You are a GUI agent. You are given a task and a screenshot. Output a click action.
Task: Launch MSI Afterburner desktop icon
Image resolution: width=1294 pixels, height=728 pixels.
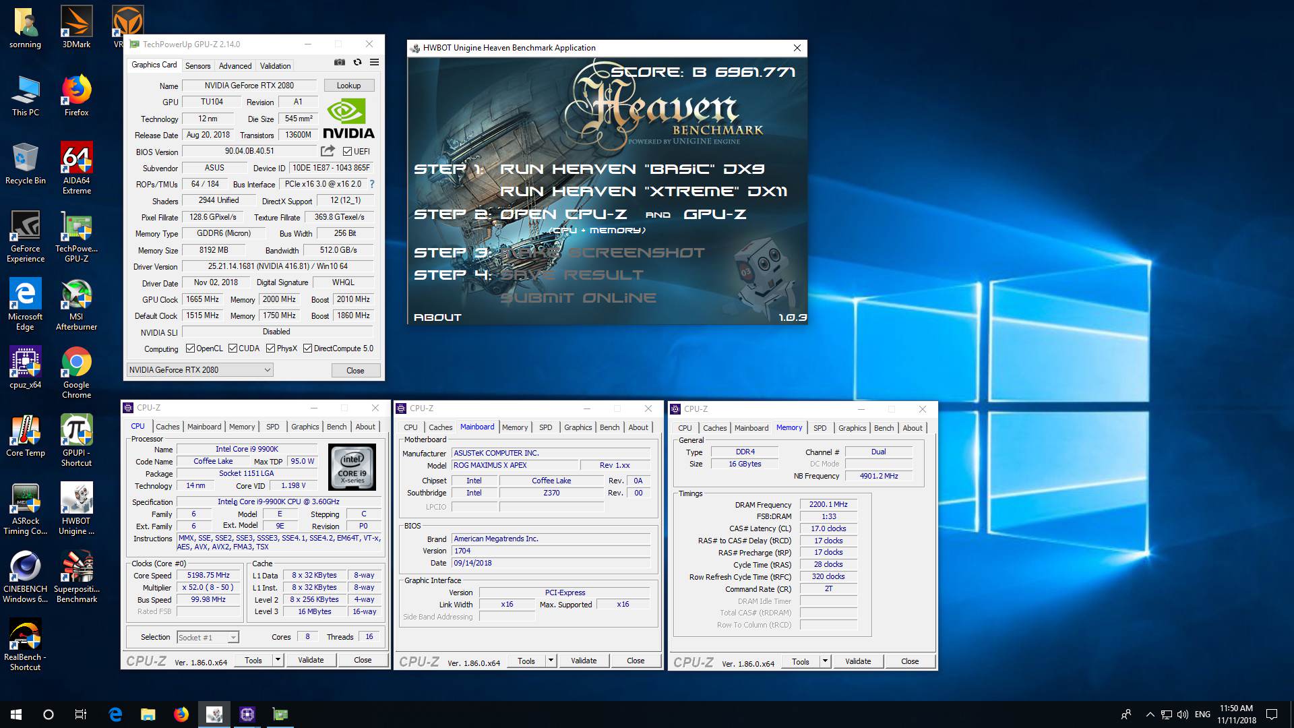(x=76, y=304)
